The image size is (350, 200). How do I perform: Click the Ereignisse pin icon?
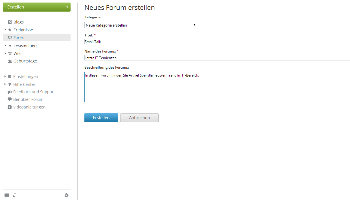pos(10,30)
